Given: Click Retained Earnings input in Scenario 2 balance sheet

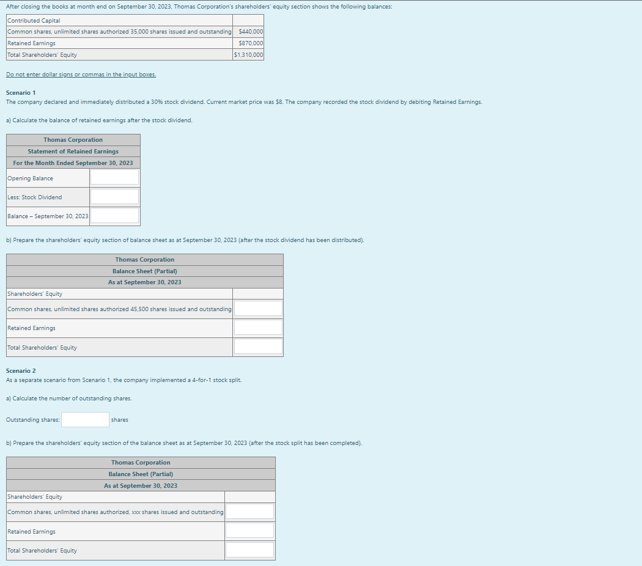Looking at the screenshot, I should pos(249,530).
